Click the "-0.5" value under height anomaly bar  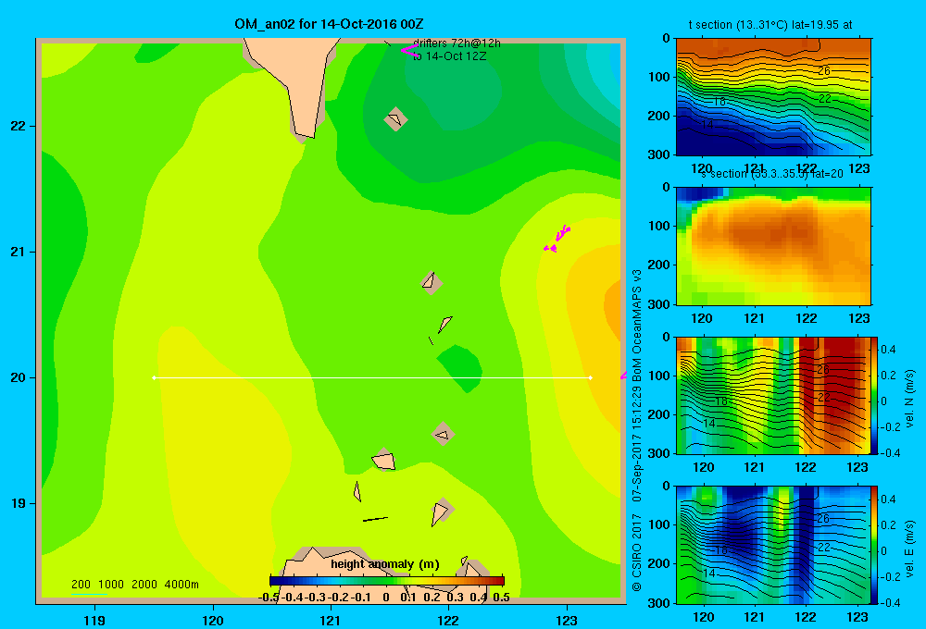pos(269,598)
